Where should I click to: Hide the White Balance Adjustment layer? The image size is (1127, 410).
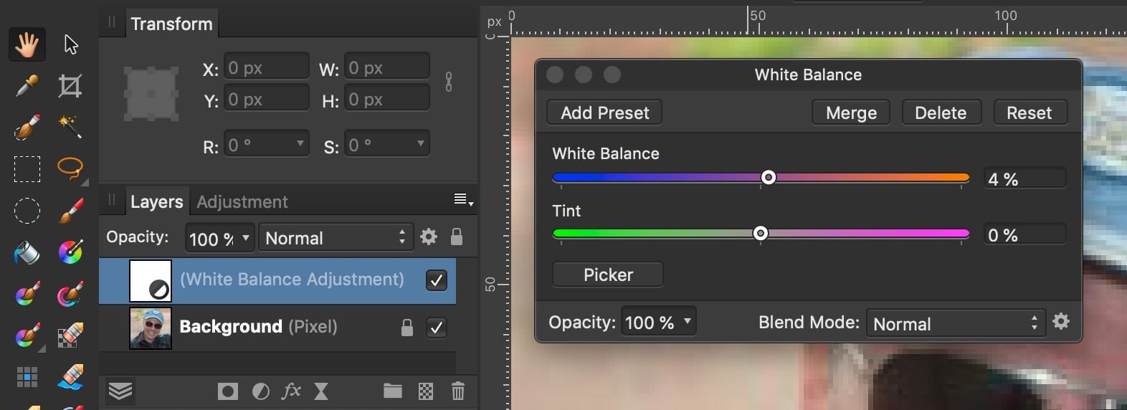[x=436, y=280]
